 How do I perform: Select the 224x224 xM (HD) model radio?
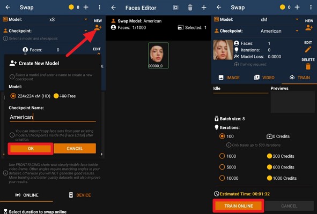point(13,96)
